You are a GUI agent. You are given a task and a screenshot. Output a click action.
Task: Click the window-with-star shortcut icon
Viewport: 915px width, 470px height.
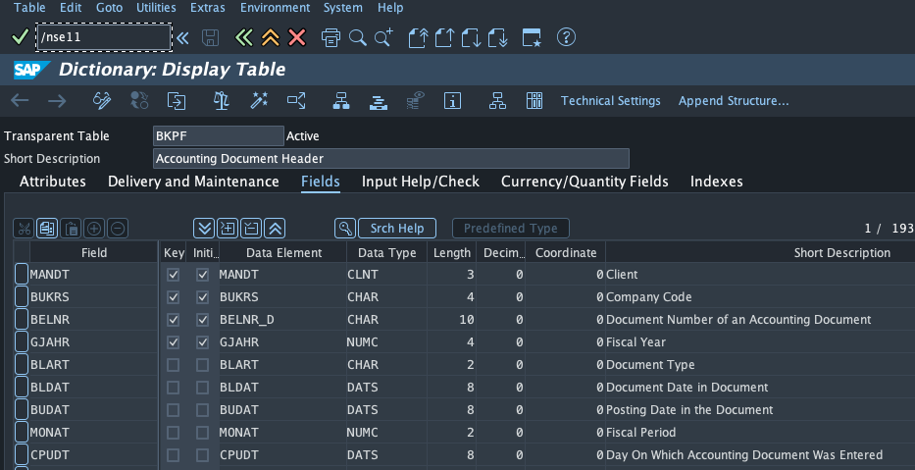532,38
